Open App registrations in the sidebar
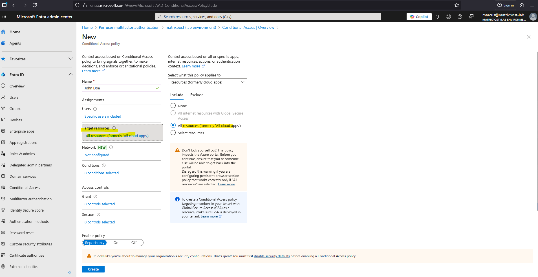538x277 pixels. pyautogui.click(x=23, y=142)
